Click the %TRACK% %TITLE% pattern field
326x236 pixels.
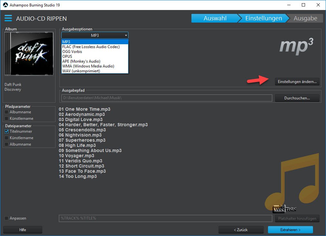click(166, 218)
